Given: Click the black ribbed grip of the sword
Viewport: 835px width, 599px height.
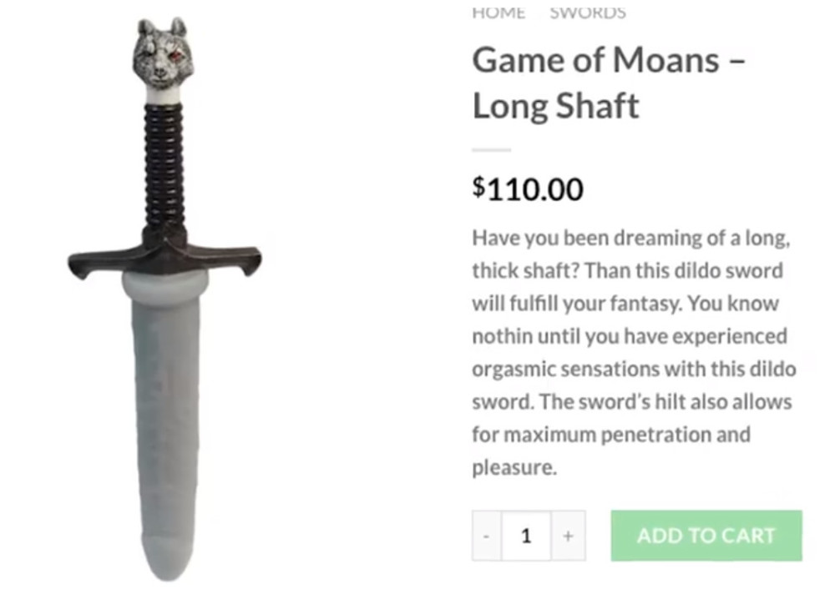Looking at the screenshot, I should [164, 166].
